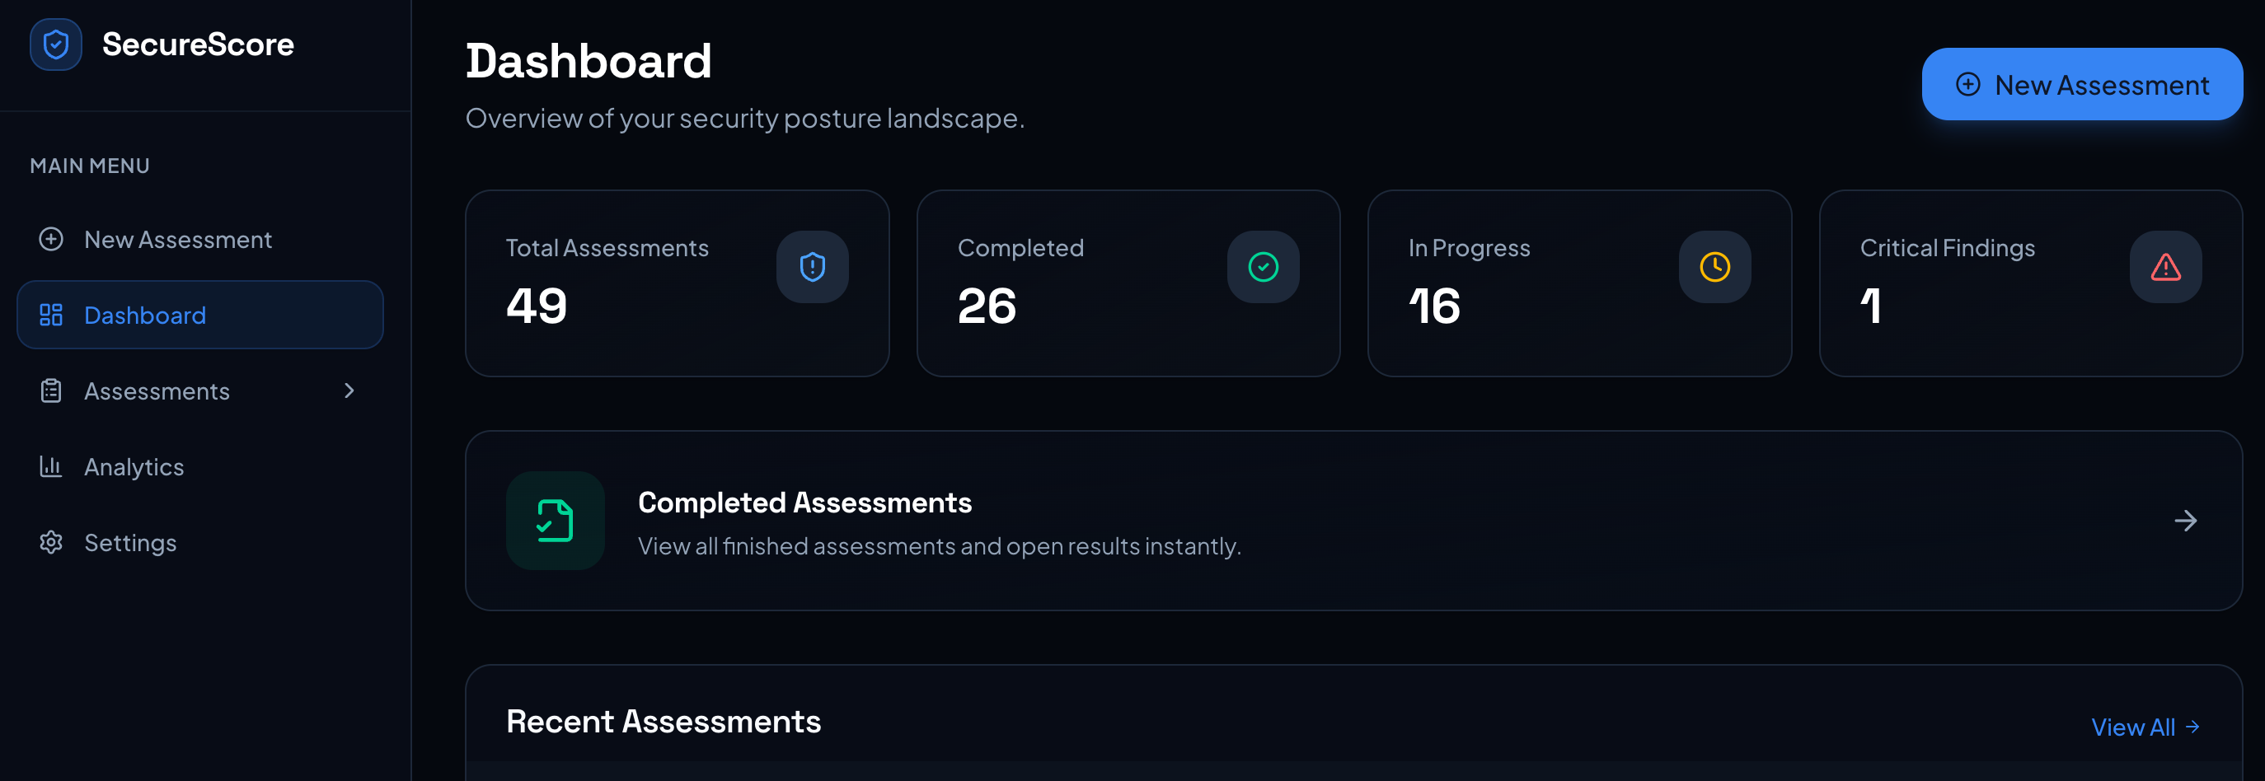This screenshot has width=2265, height=781.
Task: Click the red warning triangle on Critical Findings
Action: [2164, 267]
